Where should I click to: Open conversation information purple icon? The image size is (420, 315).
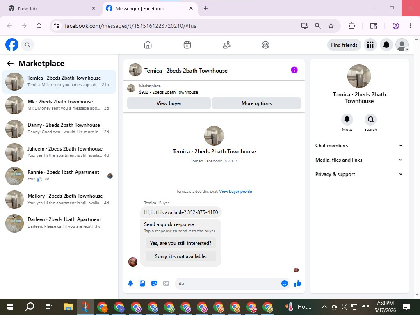[294, 70]
